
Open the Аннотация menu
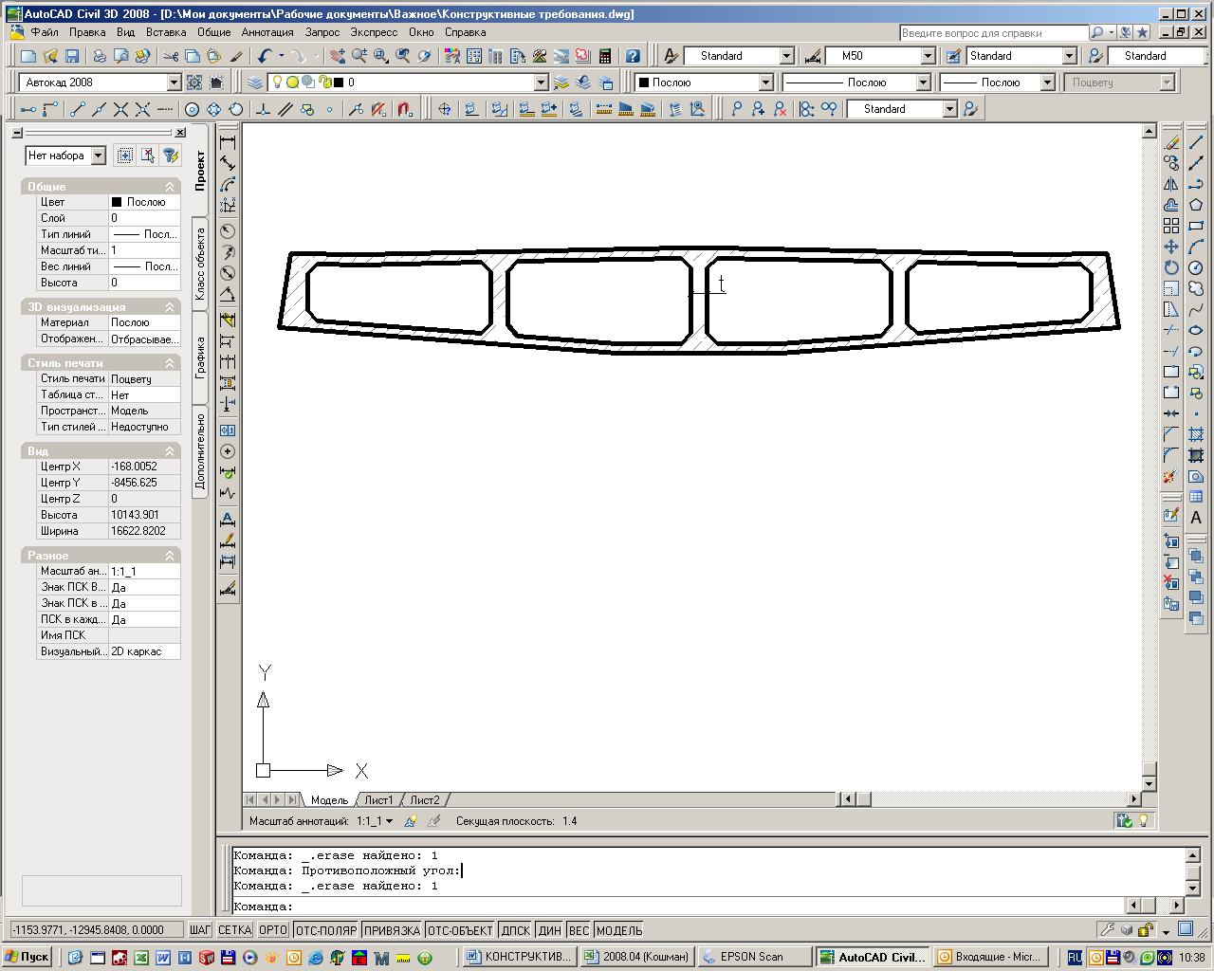click(x=267, y=32)
